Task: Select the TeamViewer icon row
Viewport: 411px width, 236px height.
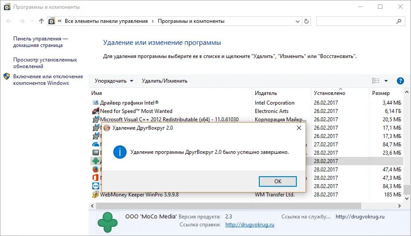Action: click(x=96, y=186)
